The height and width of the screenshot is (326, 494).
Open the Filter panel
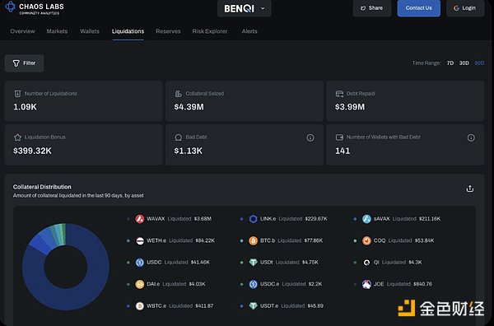pyautogui.click(x=24, y=63)
